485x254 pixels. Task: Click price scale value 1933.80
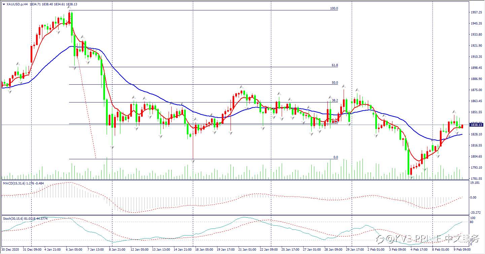(x=476, y=35)
